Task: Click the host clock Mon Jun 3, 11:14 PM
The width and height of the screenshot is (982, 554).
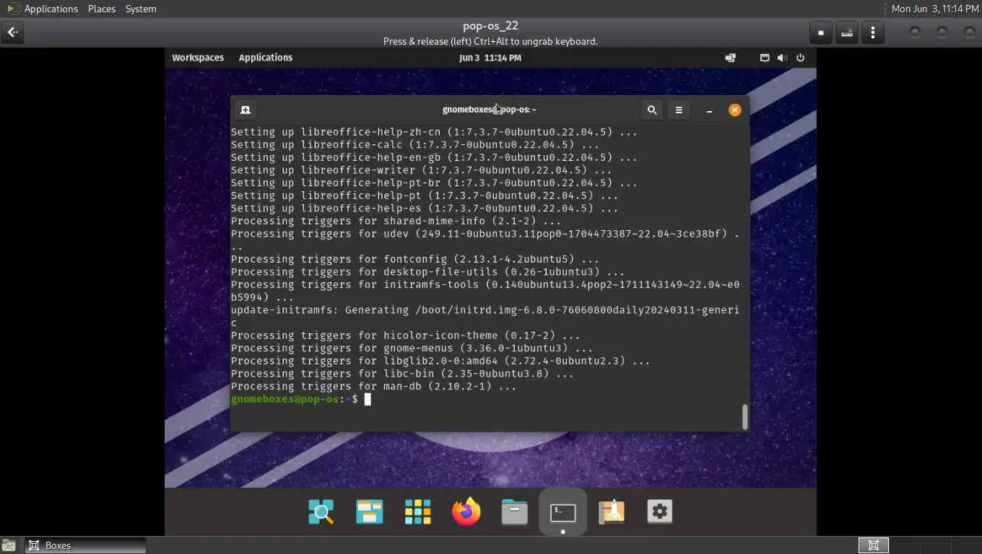Action: 934,9
